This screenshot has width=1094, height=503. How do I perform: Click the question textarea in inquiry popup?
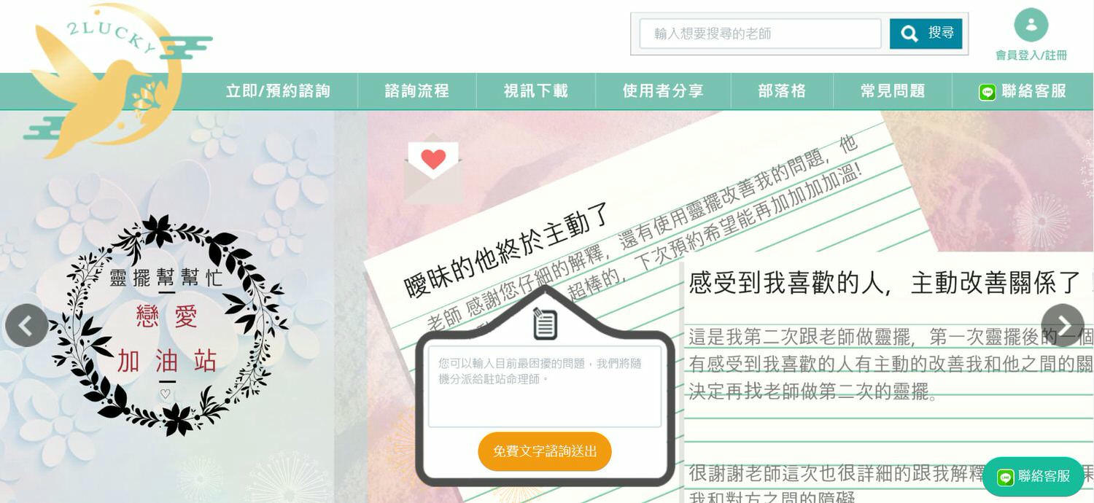(x=545, y=386)
